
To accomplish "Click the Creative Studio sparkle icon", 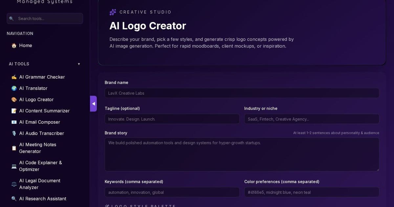I will 113,12.
